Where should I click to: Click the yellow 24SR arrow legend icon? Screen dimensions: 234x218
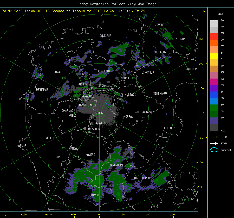214,137
